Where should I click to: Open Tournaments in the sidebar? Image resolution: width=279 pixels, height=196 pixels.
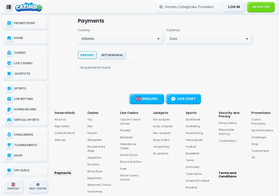[x=25, y=145]
